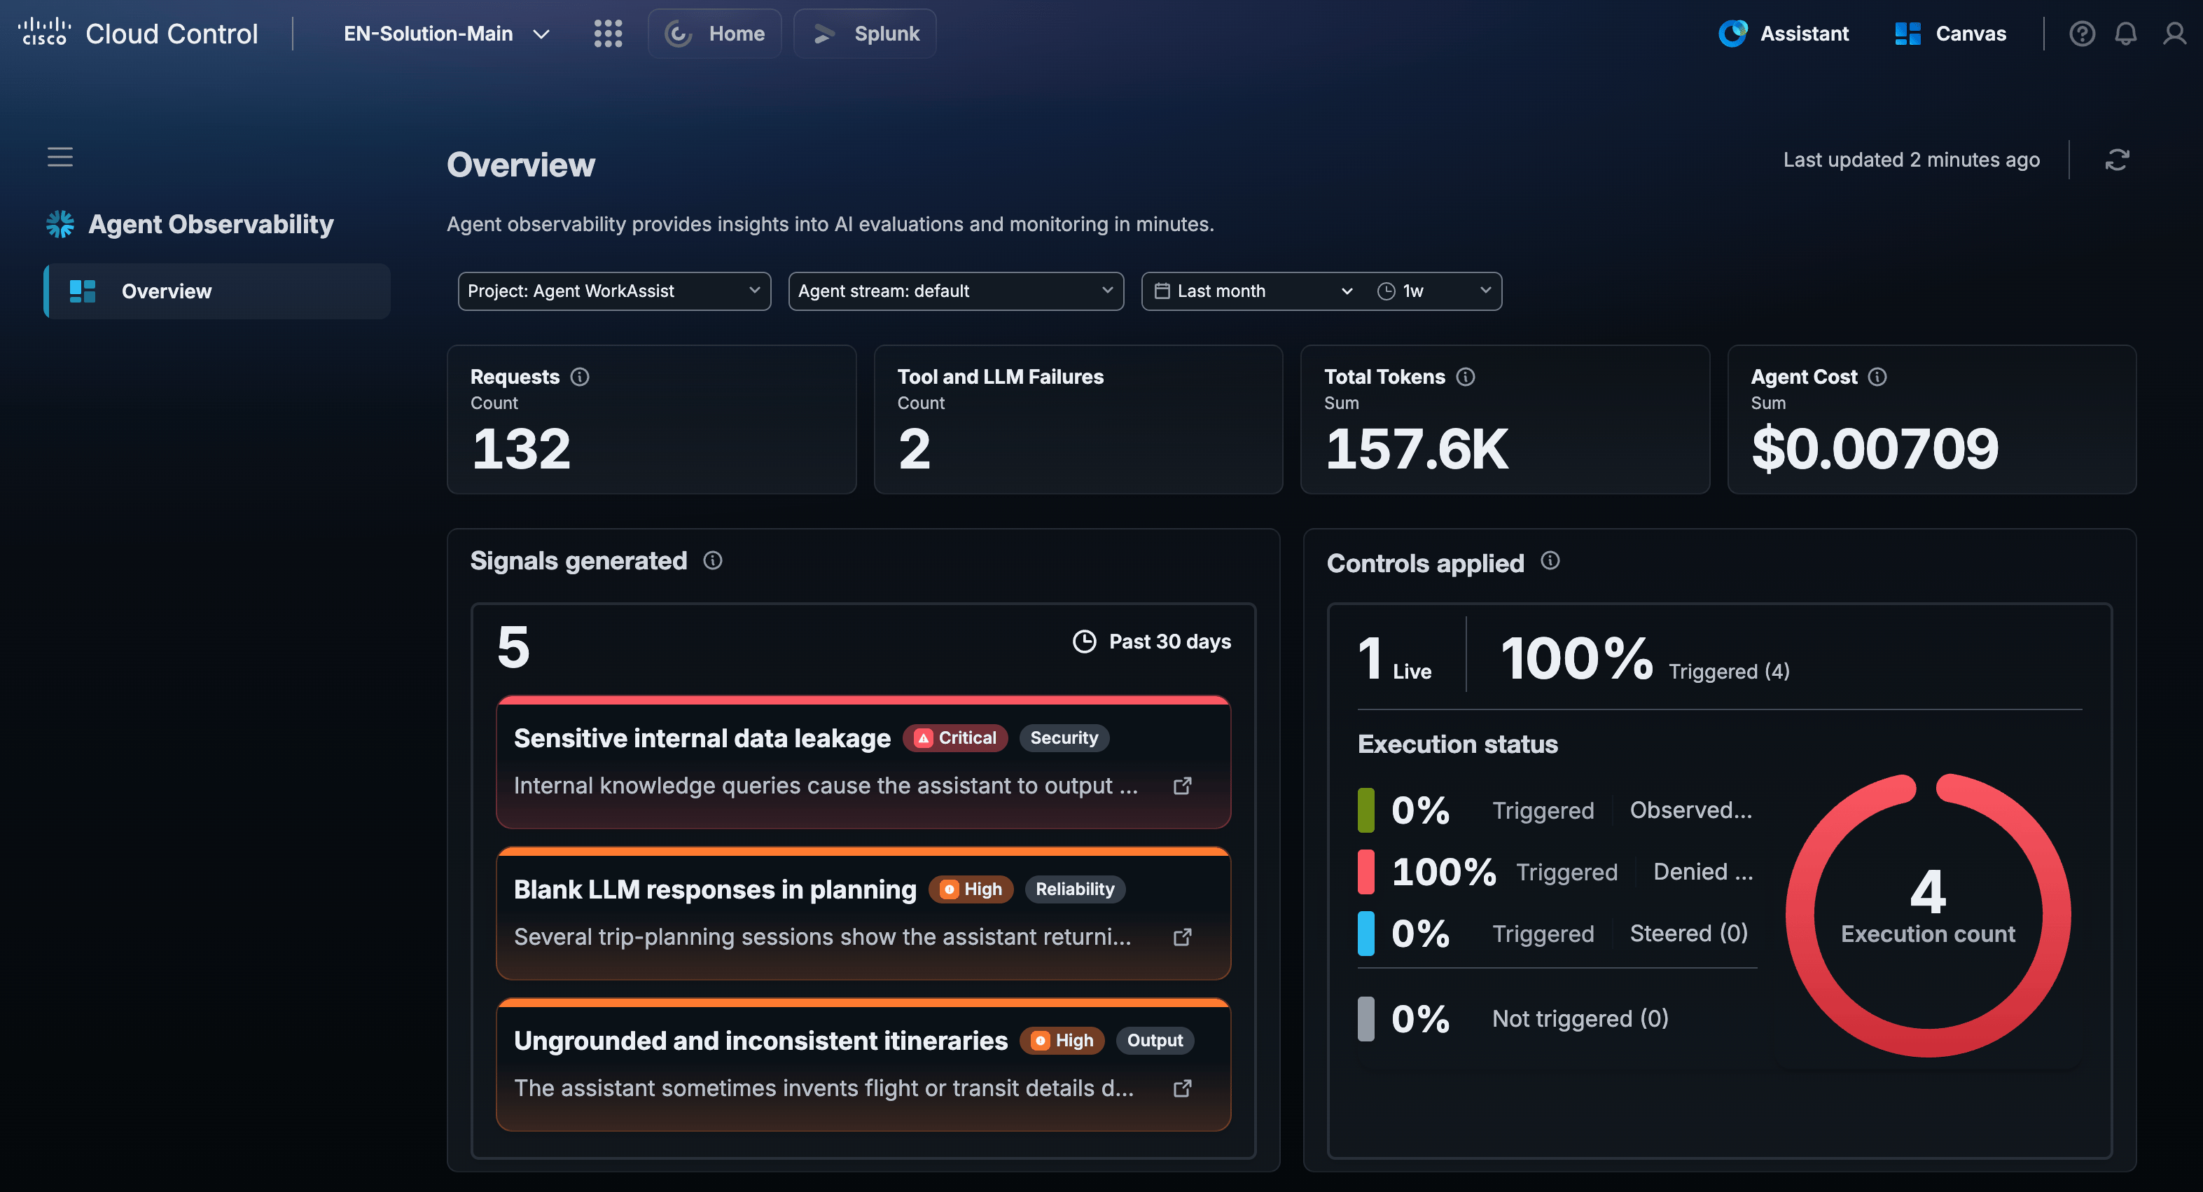Click the Agent Observability snowflake icon
Image resolution: width=2203 pixels, height=1192 pixels.
[60, 224]
